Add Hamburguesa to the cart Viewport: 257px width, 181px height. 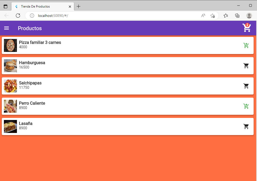click(246, 65)
